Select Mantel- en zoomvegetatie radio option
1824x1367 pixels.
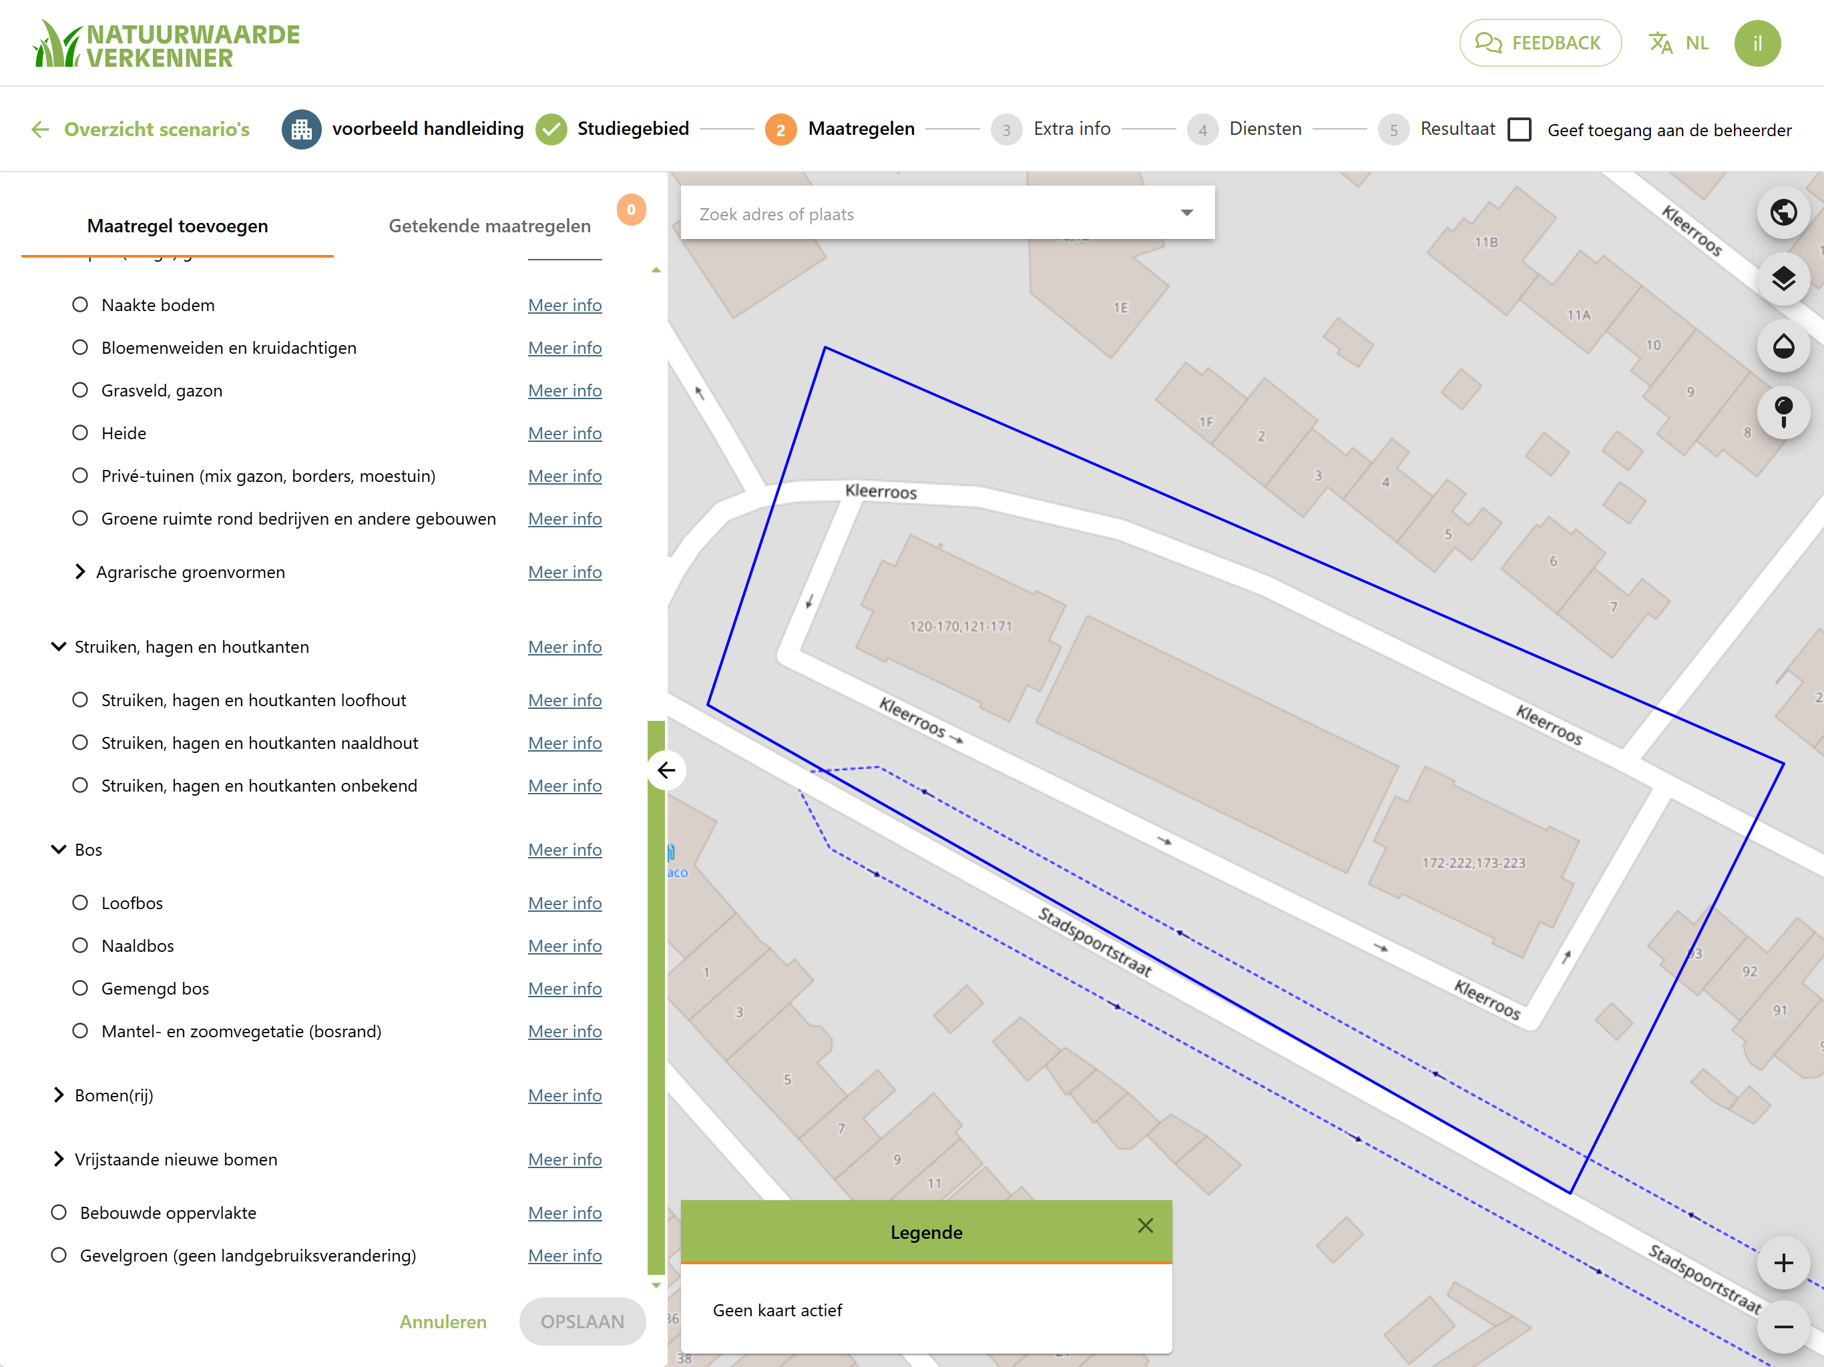point(80,1031)
